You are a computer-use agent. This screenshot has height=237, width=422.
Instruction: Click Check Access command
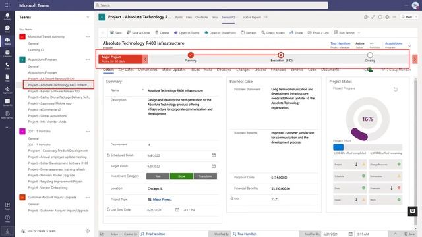tap(273, 32)
